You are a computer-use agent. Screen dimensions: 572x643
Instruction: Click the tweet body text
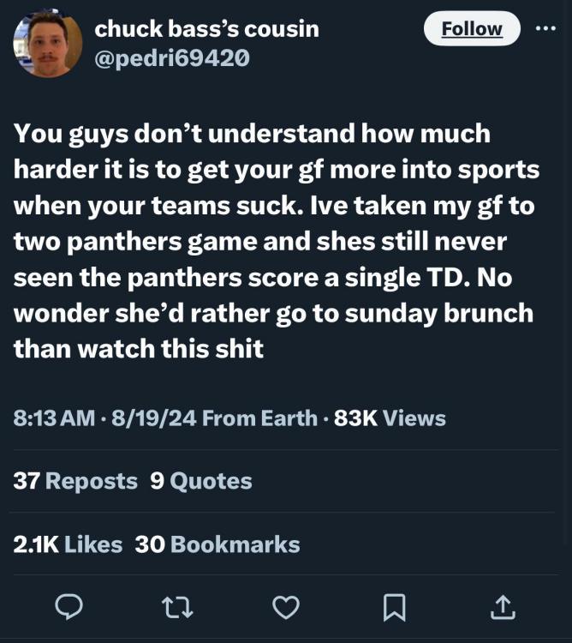274,241
